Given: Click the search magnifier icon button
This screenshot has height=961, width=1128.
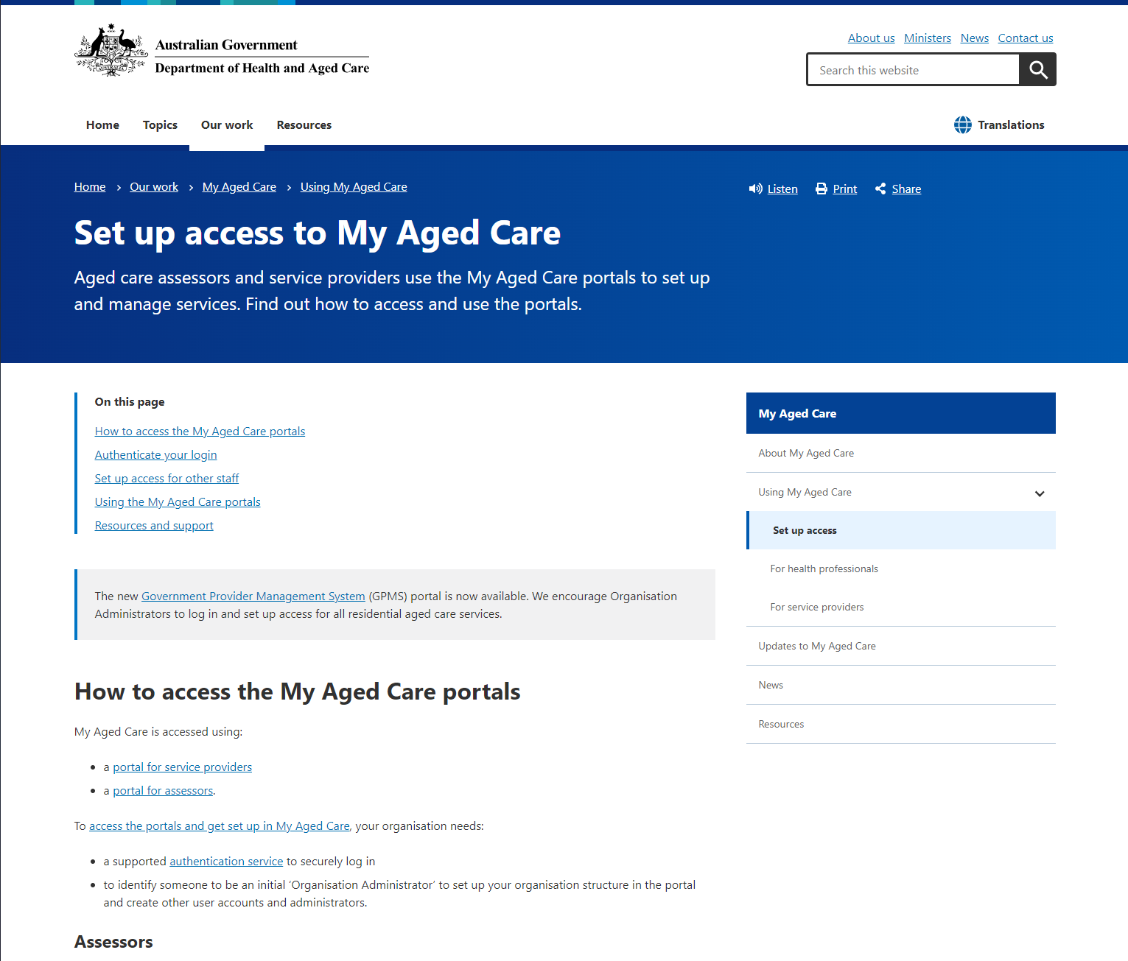Looking at the screenshot, I should pyautogui.click(x=1037, y=70).
